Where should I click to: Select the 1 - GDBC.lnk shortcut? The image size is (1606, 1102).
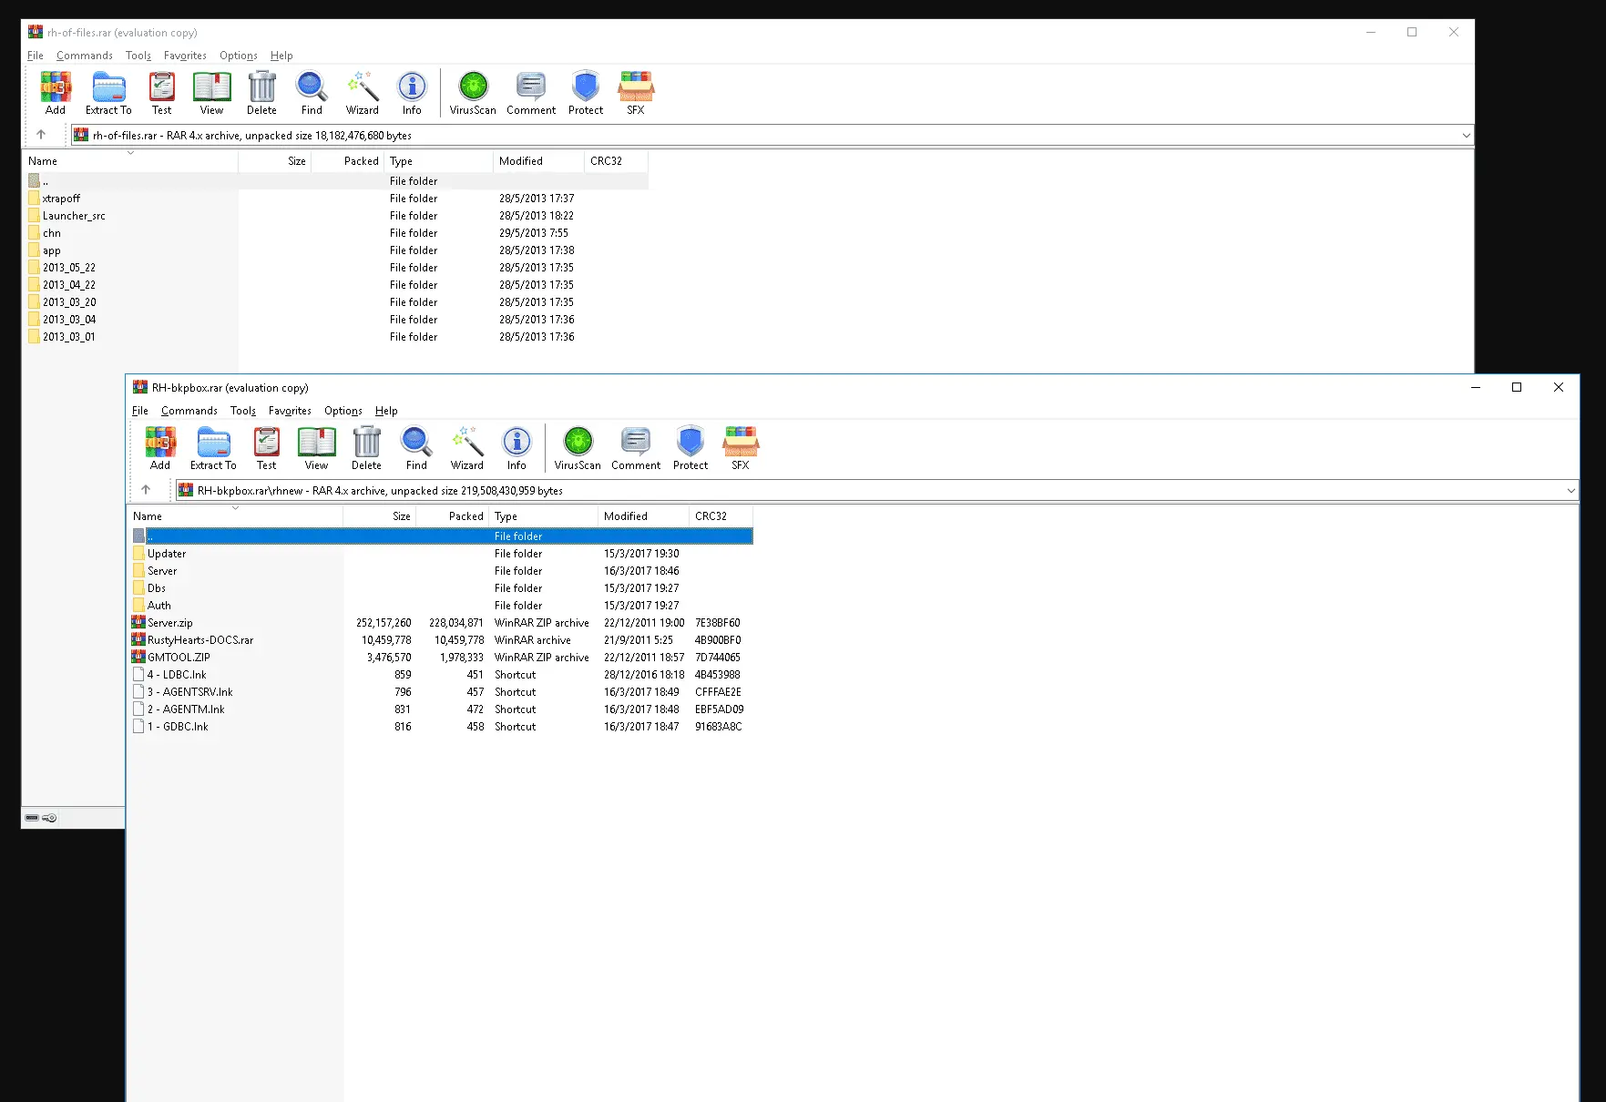coord(442,727)
